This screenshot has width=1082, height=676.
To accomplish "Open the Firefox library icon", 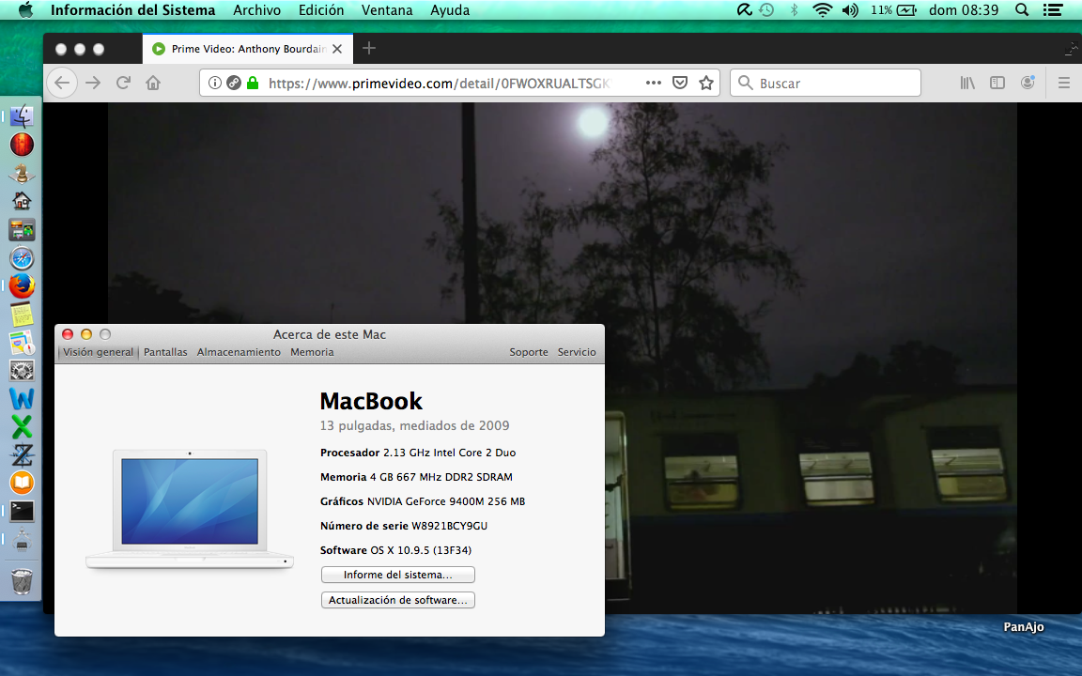I will coord(967,83).
